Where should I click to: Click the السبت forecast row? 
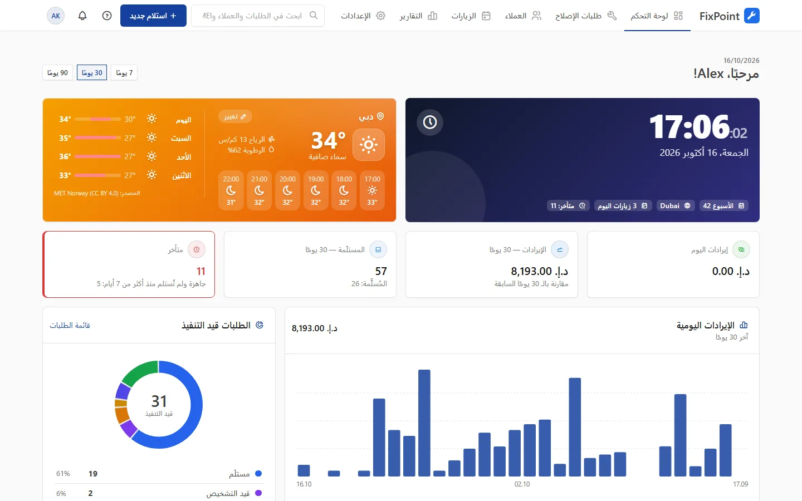pos(125,137)
